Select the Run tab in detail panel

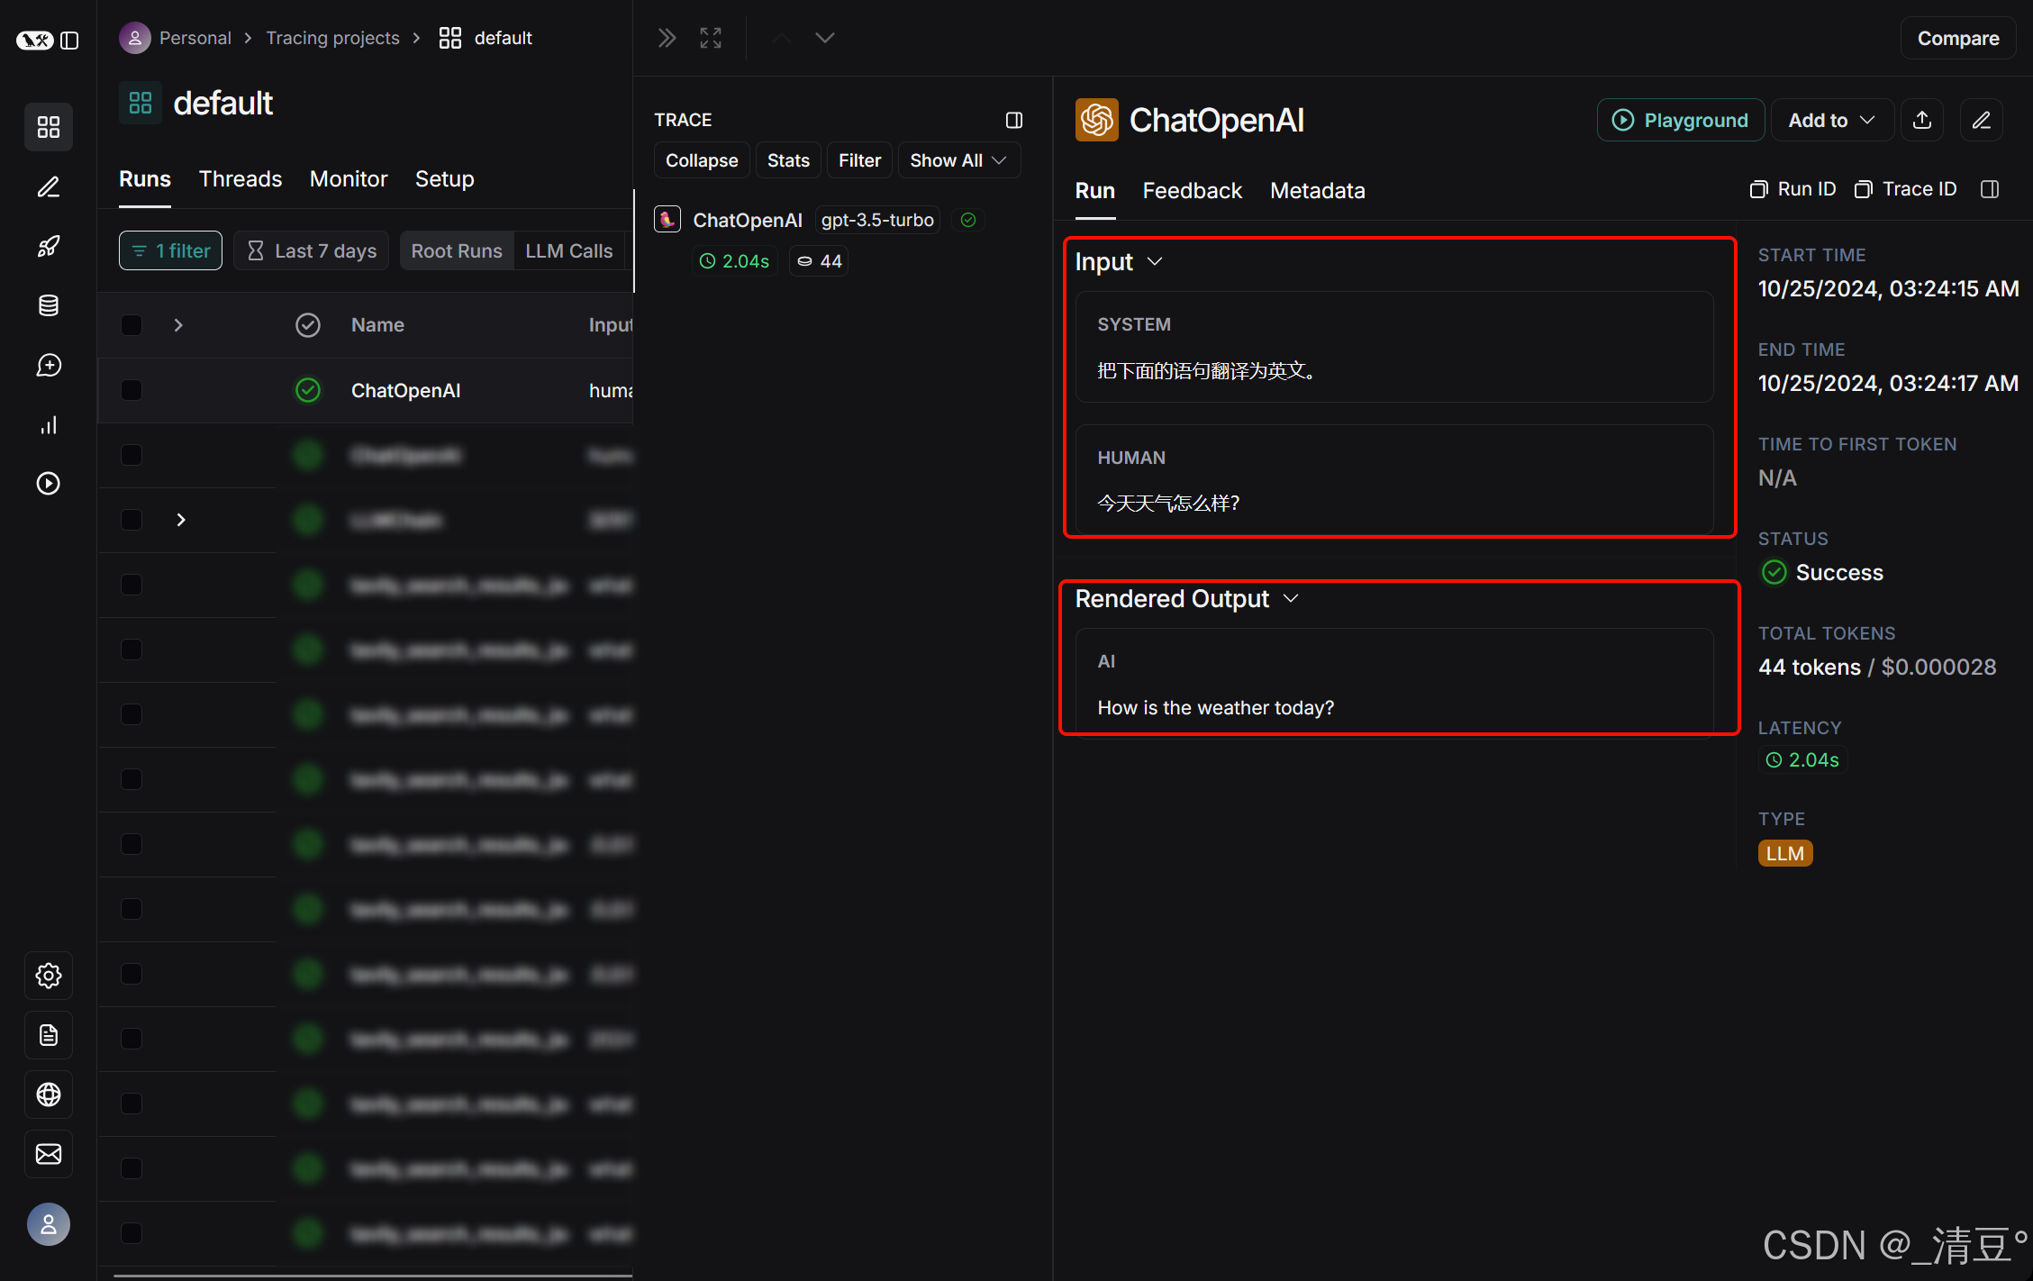[x=1095, y=191]
